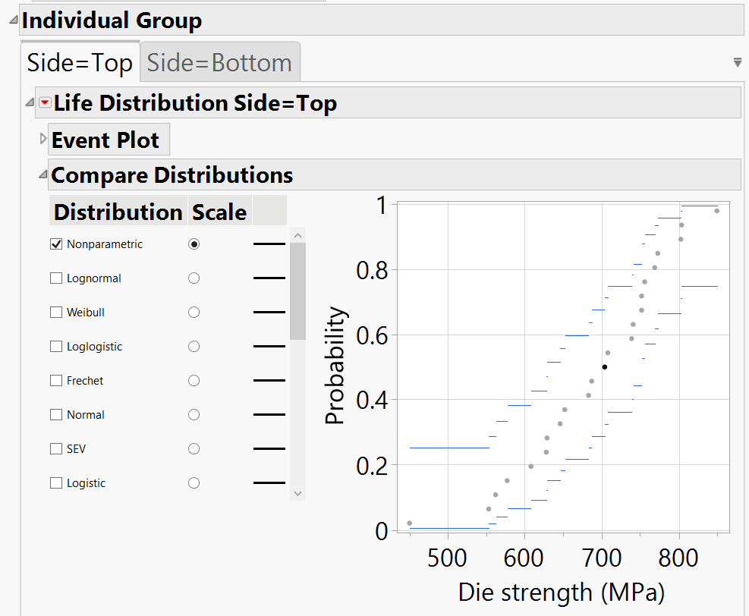Viewport: 749px width, 616px height.
Task: Open the red triangle Life Distribution menu
Action: (45, 102)
